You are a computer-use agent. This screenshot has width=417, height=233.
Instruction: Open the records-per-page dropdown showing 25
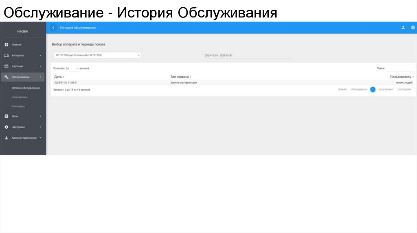point(72,68)
